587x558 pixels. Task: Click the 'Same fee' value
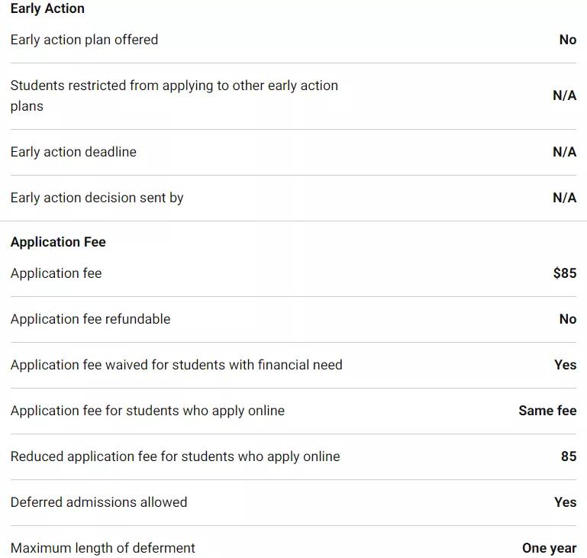pos(547,411)
